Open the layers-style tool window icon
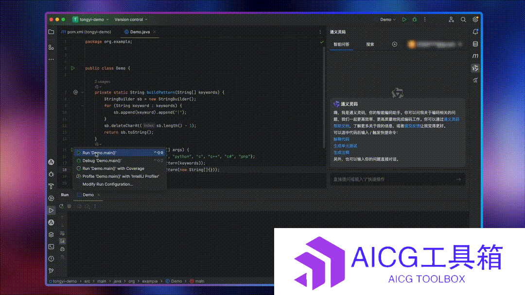This screenshot has height=295, width=525. pyautogui.click(x=51, y=234)
